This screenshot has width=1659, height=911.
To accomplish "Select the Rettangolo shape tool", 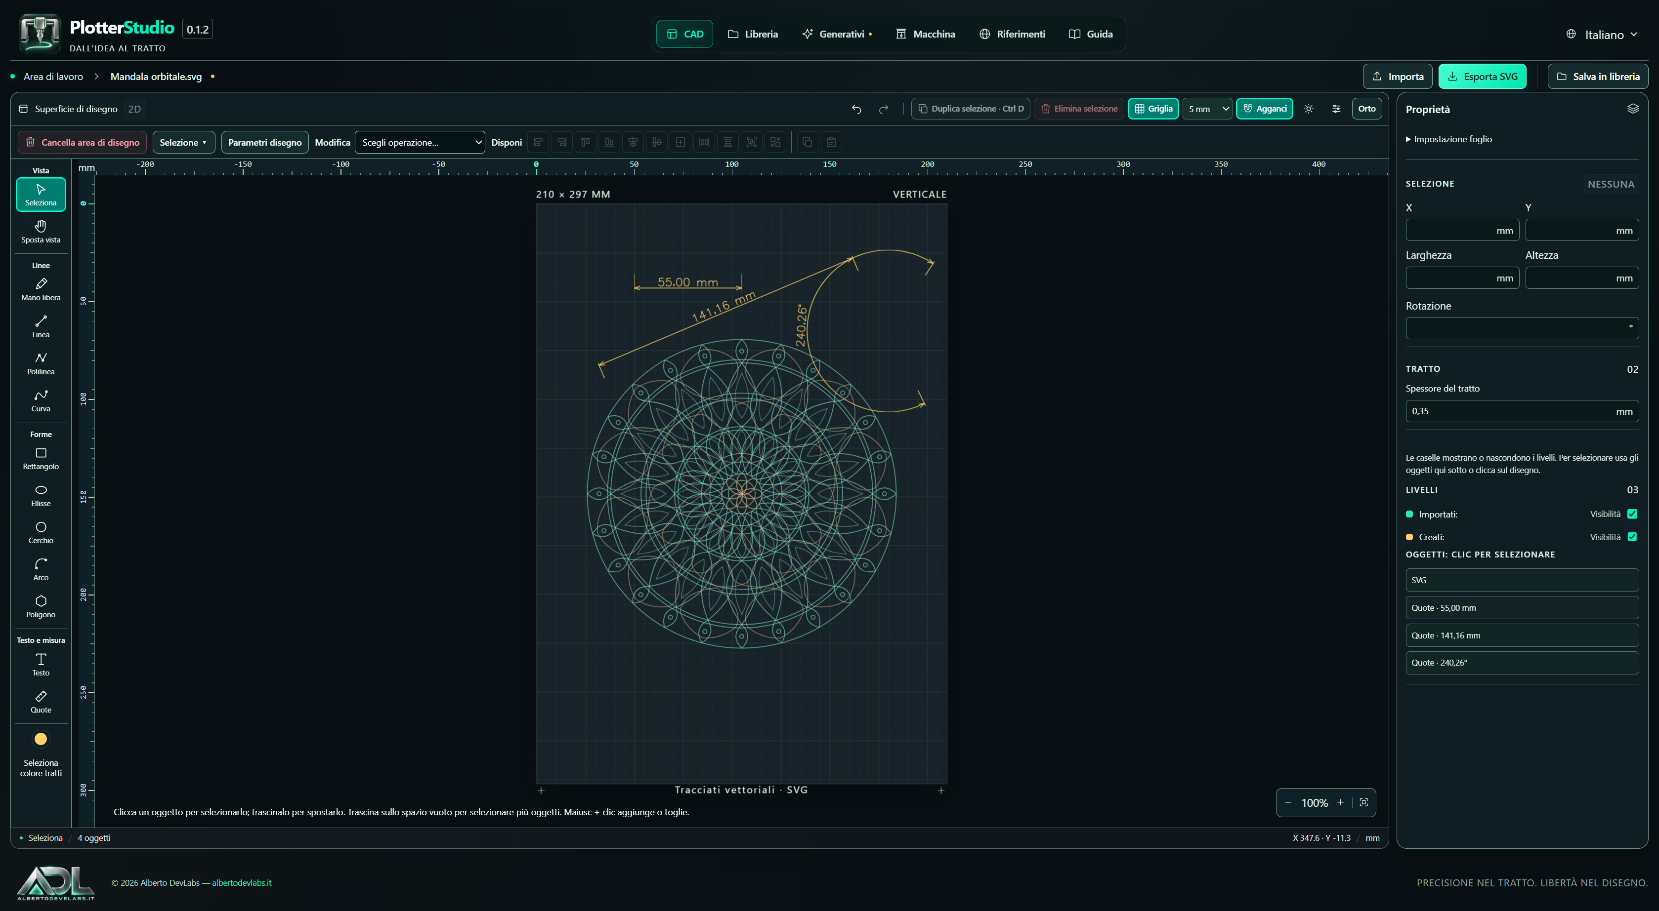I will [41, 459].
